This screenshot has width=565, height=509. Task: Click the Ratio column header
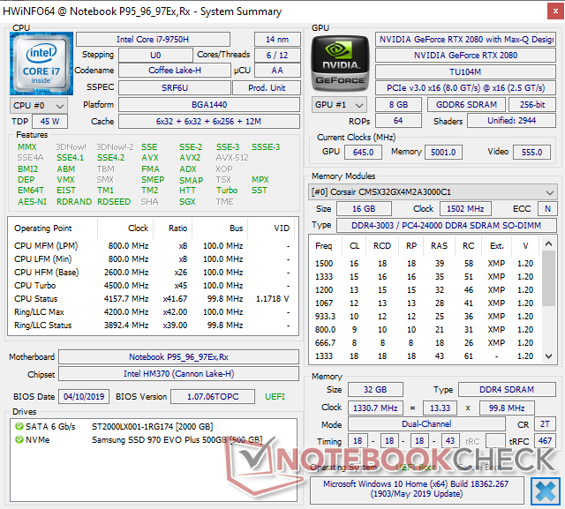coord(177,228)
